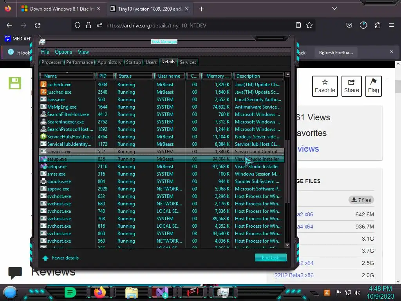
Task: Open Firefox from the taskbar
Action: click(x=100, y=292)
